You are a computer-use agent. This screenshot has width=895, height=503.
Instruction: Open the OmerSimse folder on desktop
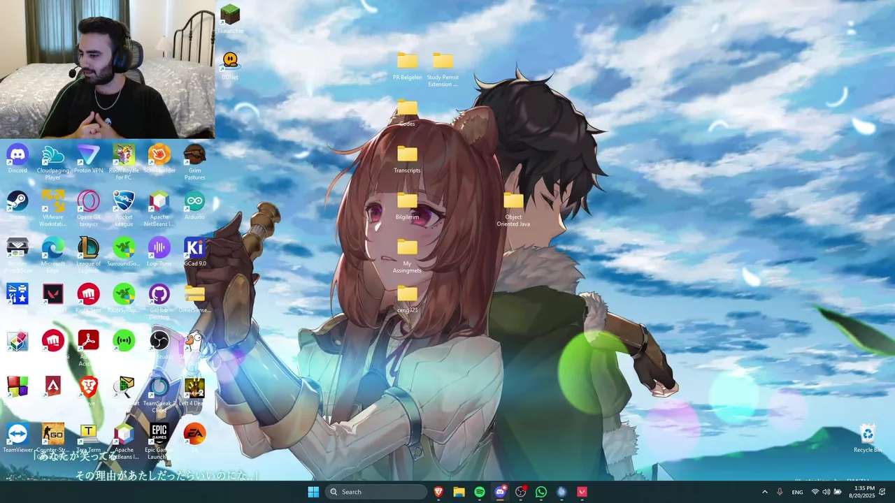[x=194, y=298]
